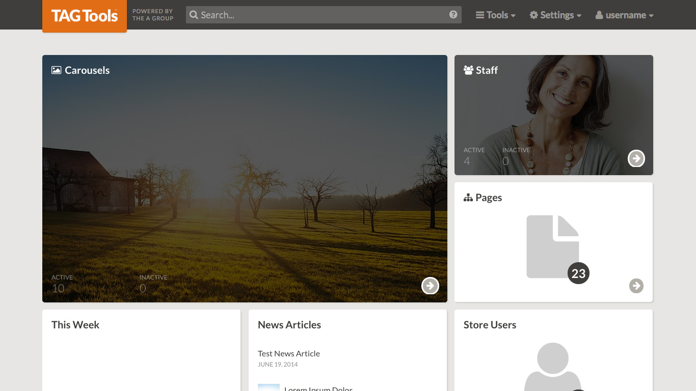Click the large Pages document icon
The image size is (696, 391).
click(553, 246)
